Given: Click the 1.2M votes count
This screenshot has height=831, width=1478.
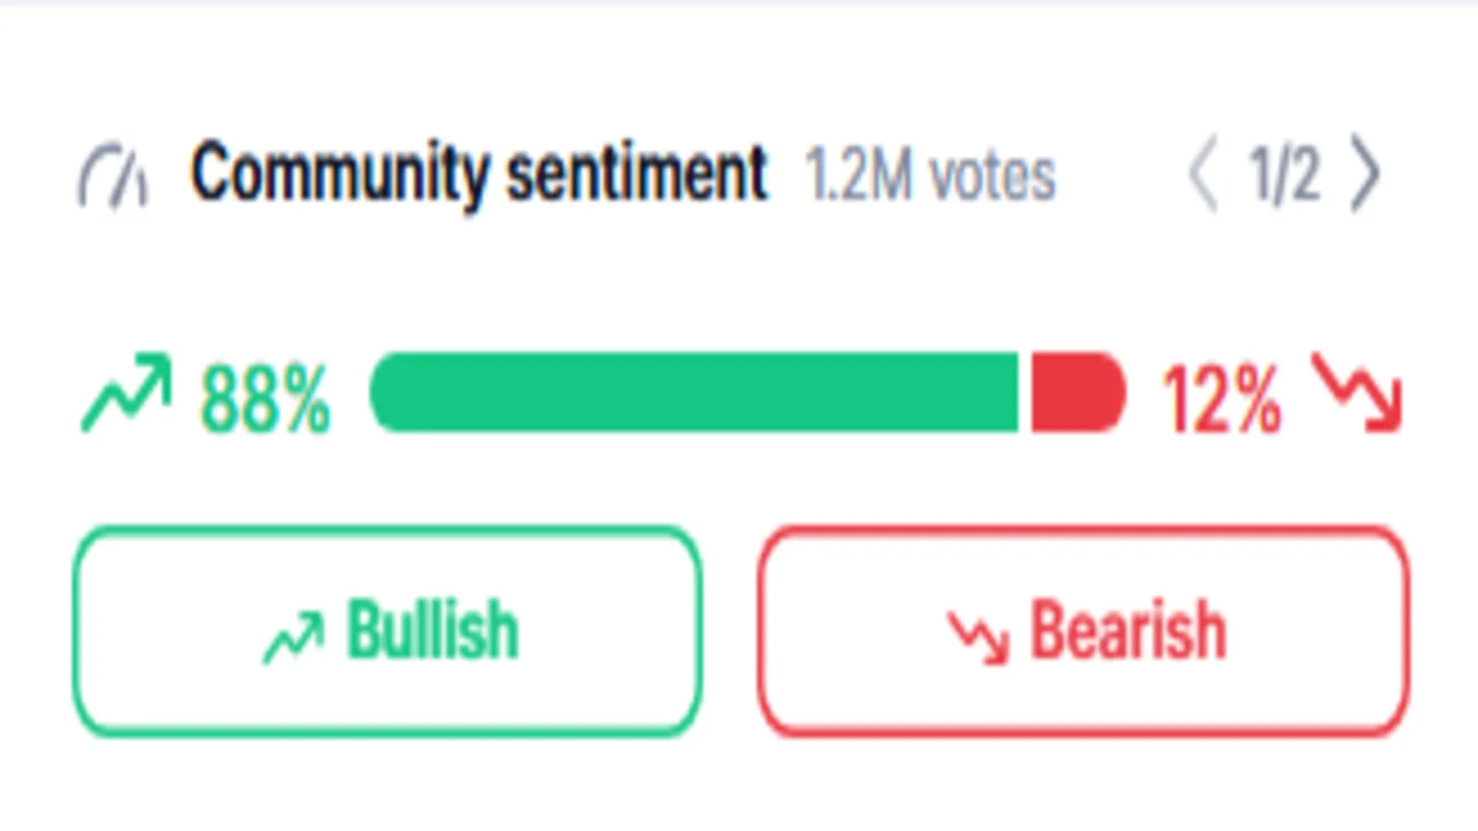Looking at the screenshot, I should pos(929,175).
